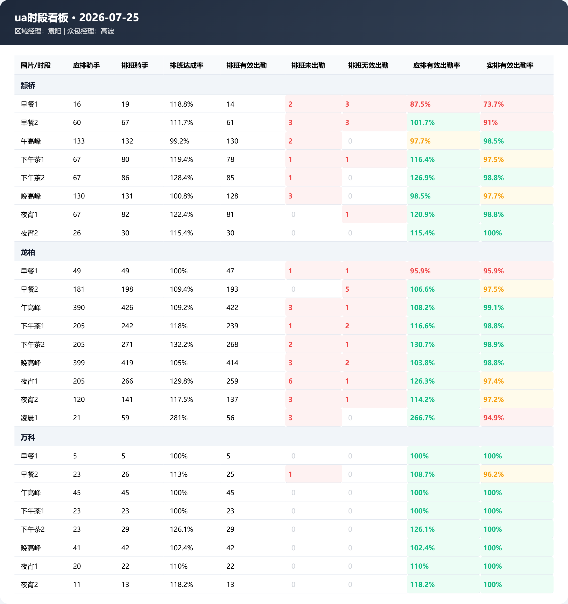Click the "凌晨1" row label
The height and width of the screenshot is (604, 568).
29,418
